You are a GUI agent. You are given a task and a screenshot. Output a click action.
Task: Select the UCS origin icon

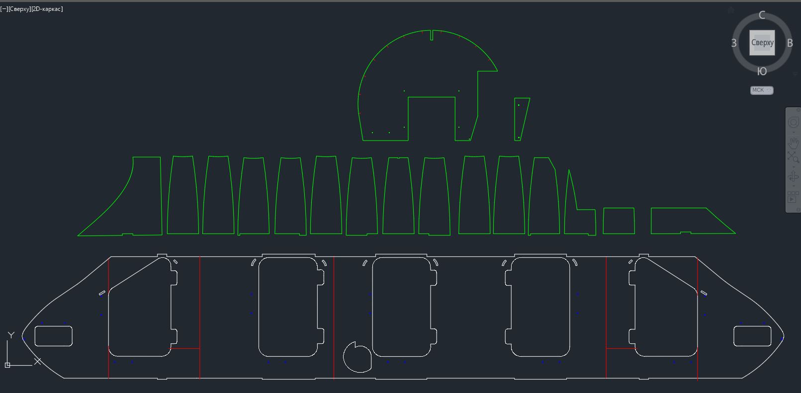7,365
